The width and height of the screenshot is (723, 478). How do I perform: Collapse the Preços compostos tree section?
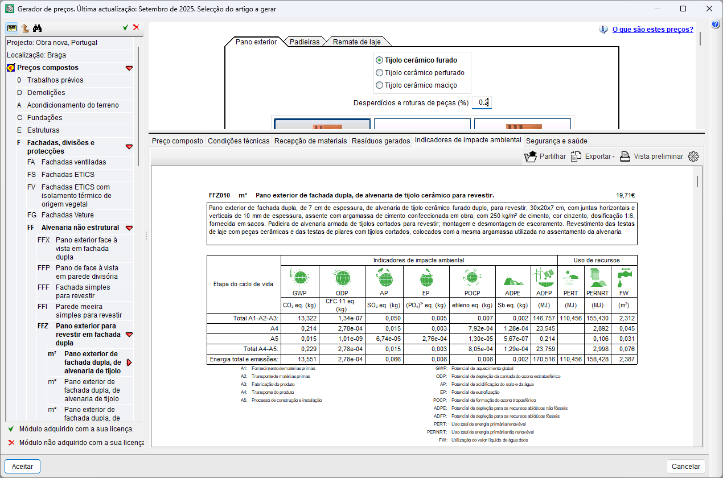(x=129, y=68)
